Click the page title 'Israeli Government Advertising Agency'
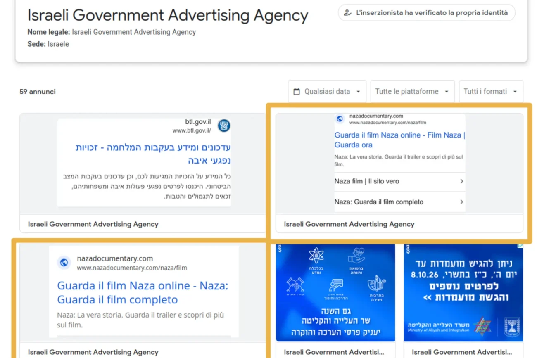This screenshot has height=358, width=537. [168, 15]
